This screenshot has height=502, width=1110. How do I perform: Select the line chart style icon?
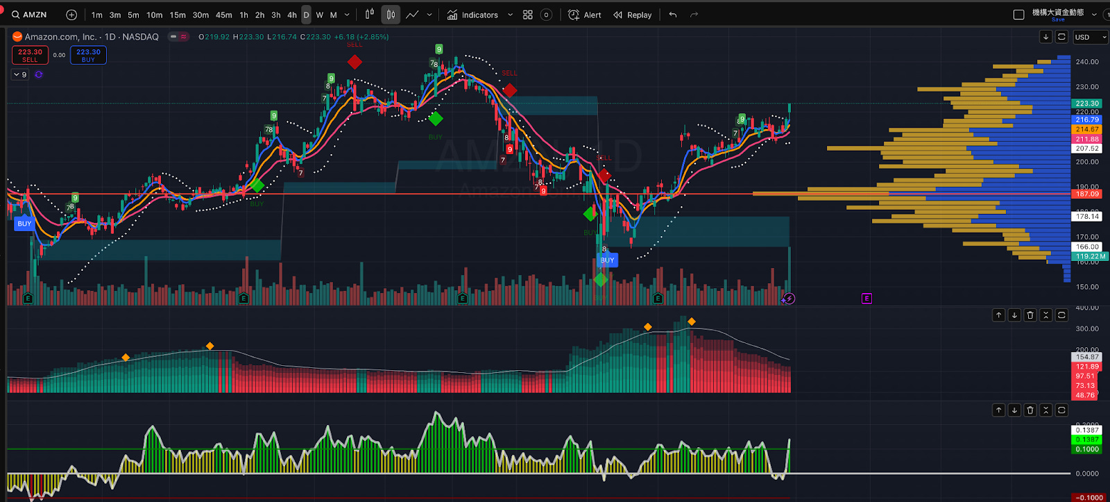coord(413,15)
